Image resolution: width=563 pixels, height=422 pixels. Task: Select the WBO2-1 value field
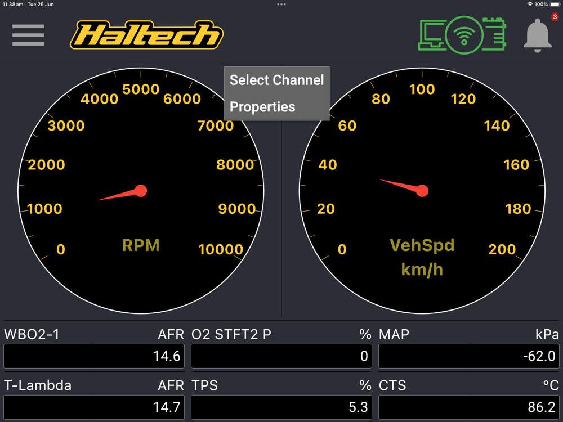pos(94,356)
